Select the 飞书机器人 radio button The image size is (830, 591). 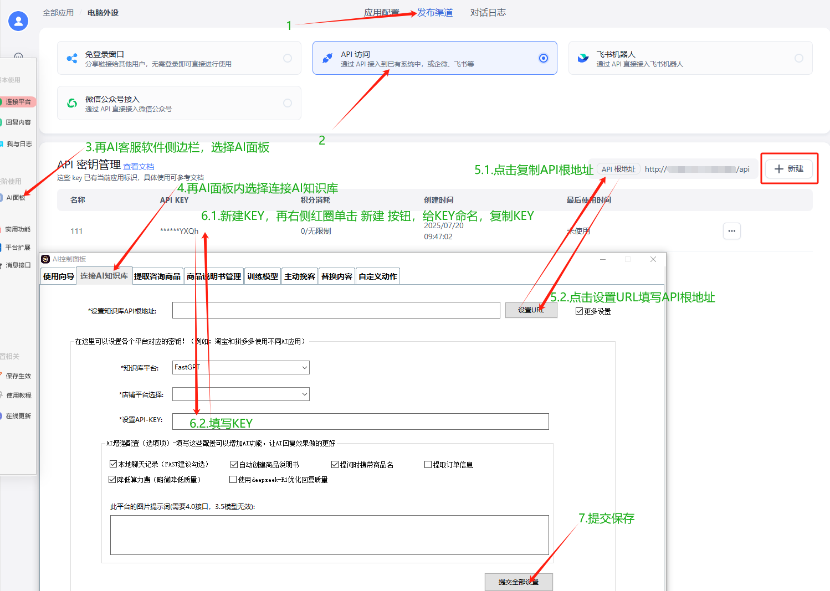[x=798, y=58]
